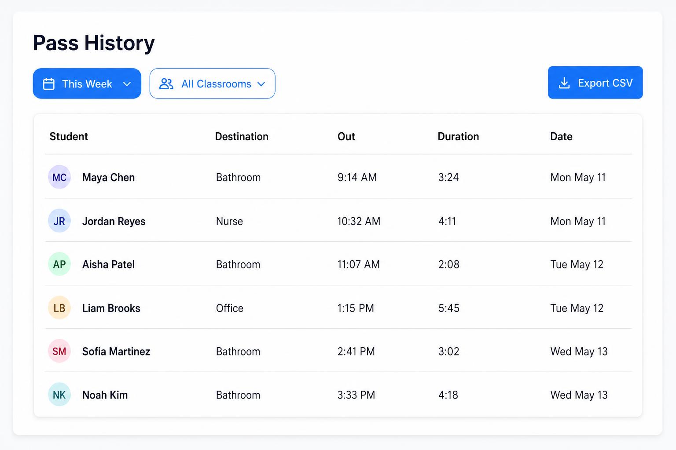Click the Office destination cell
This screenshot has width=676, height=450.
[x=229, y=308]
